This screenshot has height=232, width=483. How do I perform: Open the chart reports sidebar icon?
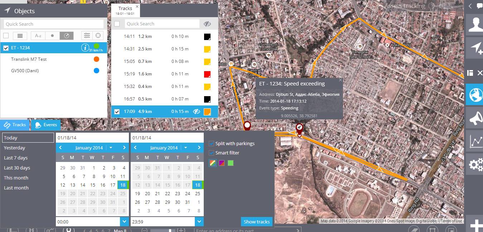(x=475, y=142)
